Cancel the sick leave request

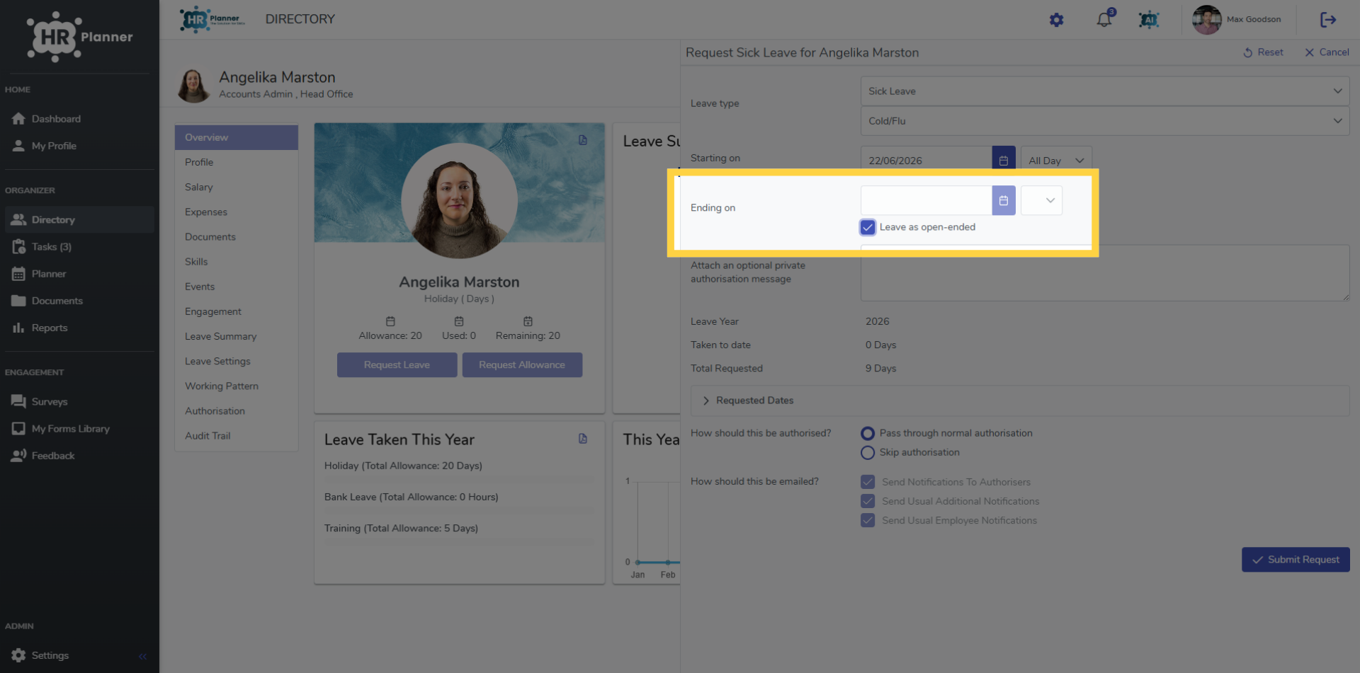1327,52
